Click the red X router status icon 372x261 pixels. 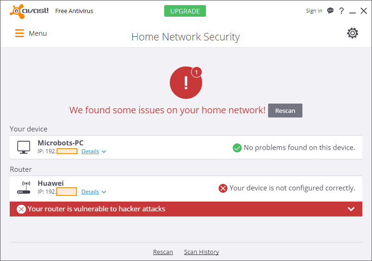(223, 189)
